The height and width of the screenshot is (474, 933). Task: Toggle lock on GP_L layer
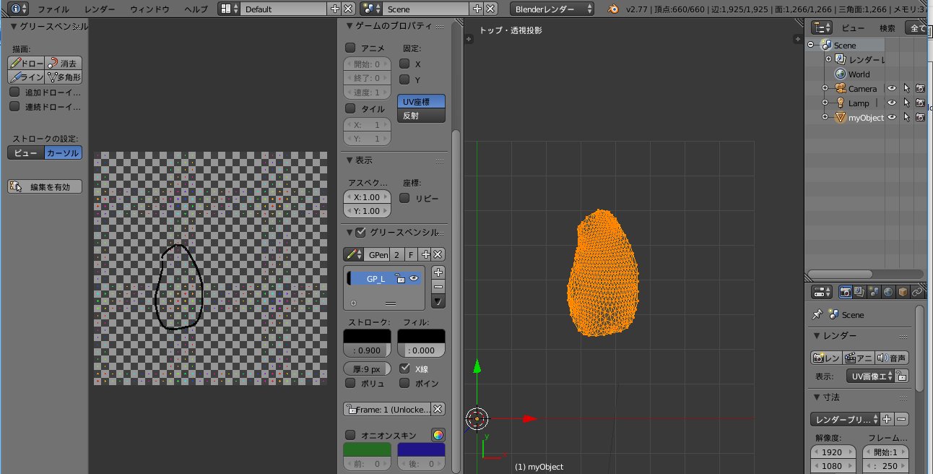click(399, 278)
